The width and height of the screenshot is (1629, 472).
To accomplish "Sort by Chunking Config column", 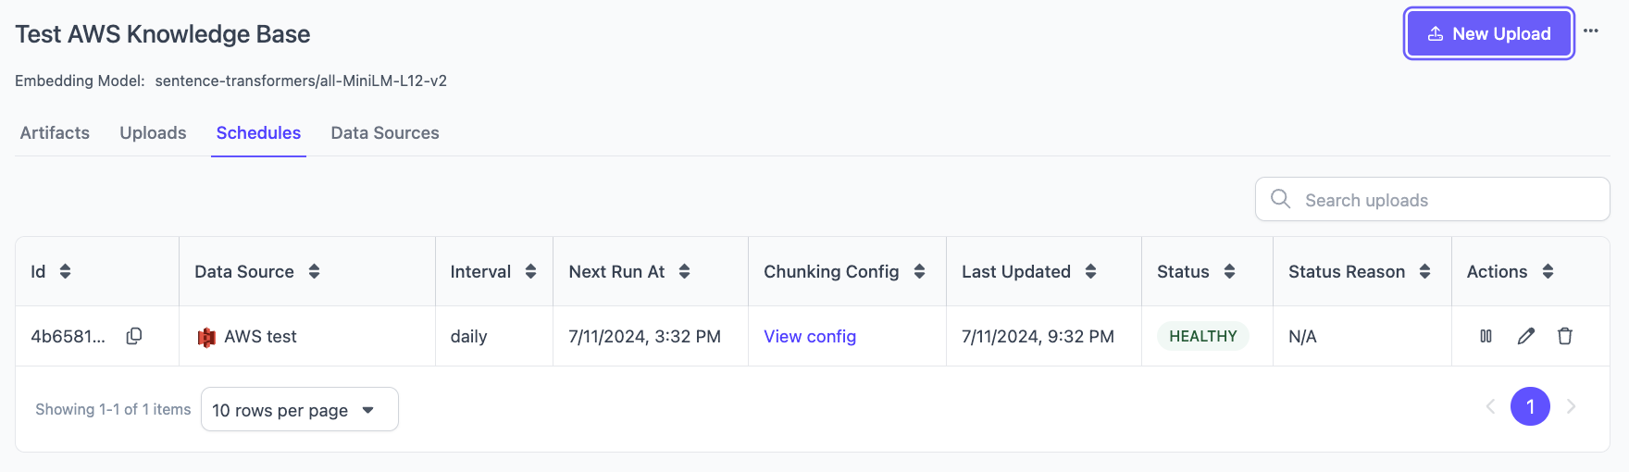I will coord(920,271).
